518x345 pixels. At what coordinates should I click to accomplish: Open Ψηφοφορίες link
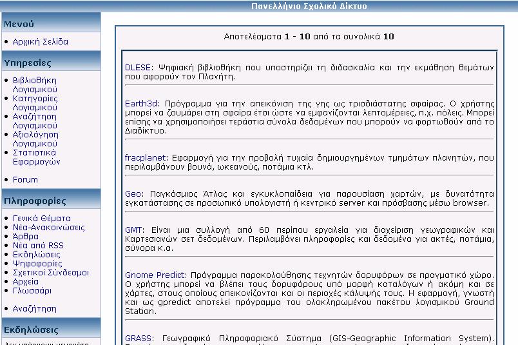[x=37, y=264]
